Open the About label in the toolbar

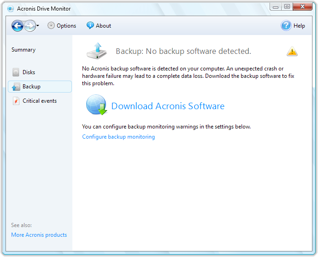pos(103,26)
